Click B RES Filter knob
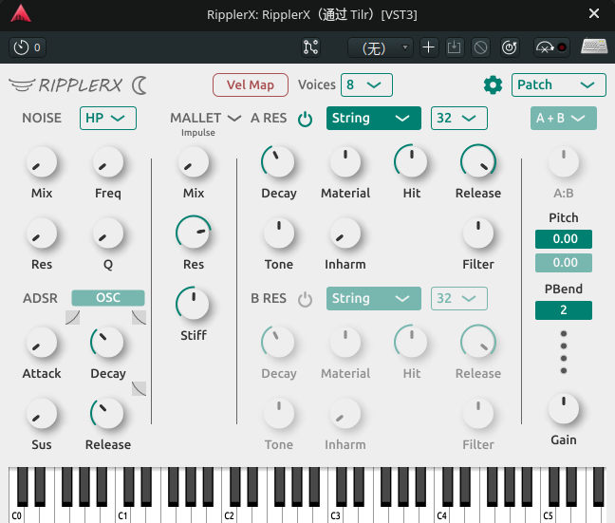The height and width of the screenshot is (523, 615). (x=478, y=414)
